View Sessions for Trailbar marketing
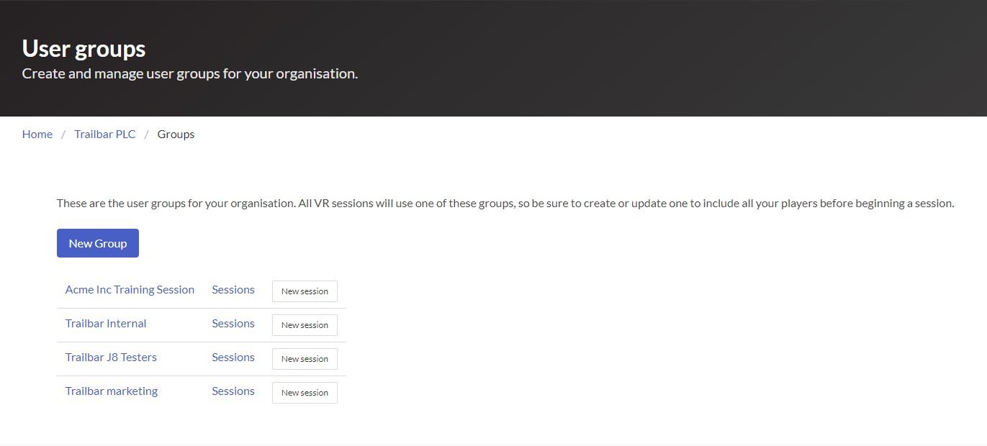Viewport: 987px width, 446px height. click(233, 391)
